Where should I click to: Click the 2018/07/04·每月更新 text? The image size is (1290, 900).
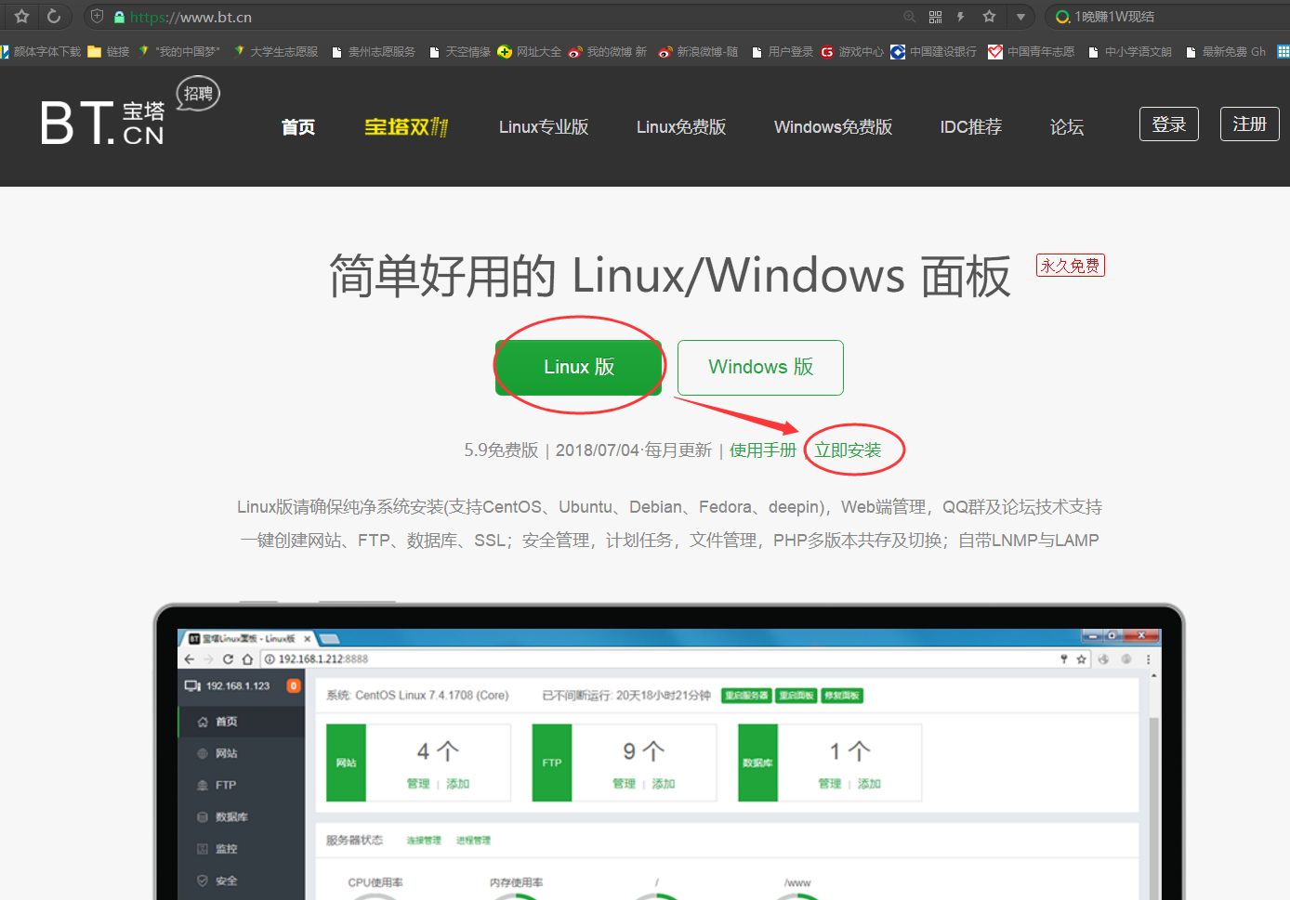[634, 450]
